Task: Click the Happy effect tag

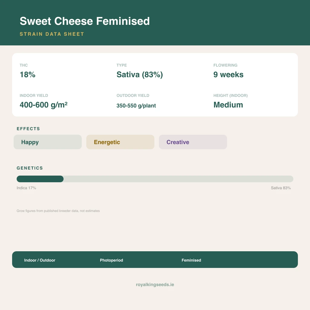Action: (48, 142)
